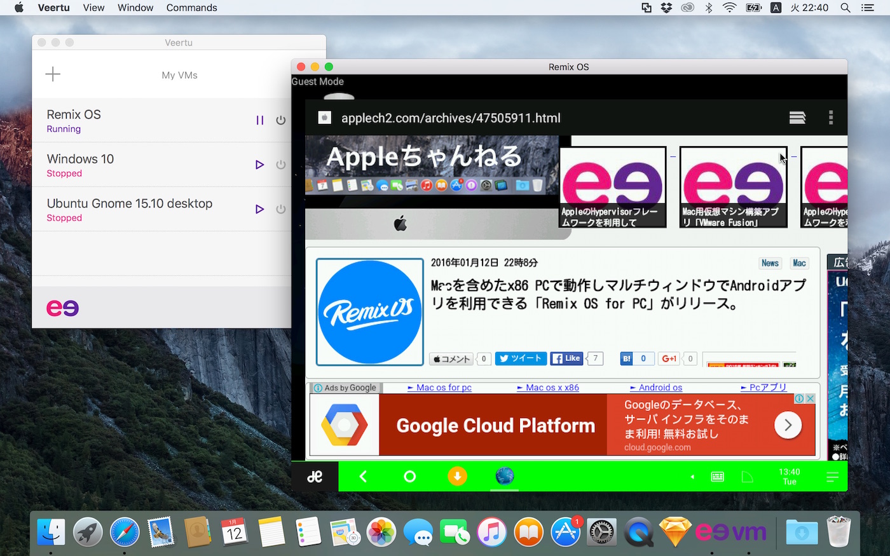
Task: Click the Veertu logo in the VM list footer
Action: coord(62,308)
